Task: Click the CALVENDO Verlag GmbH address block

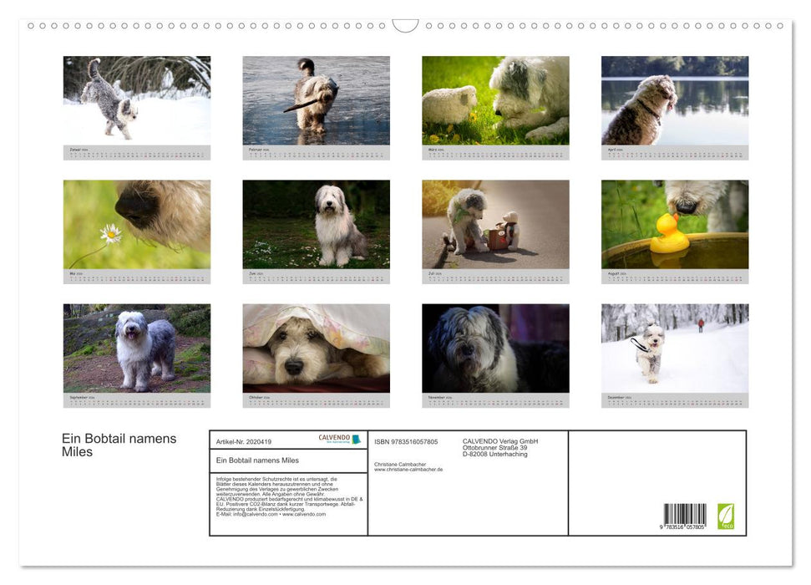Action: tap(501, 445)
